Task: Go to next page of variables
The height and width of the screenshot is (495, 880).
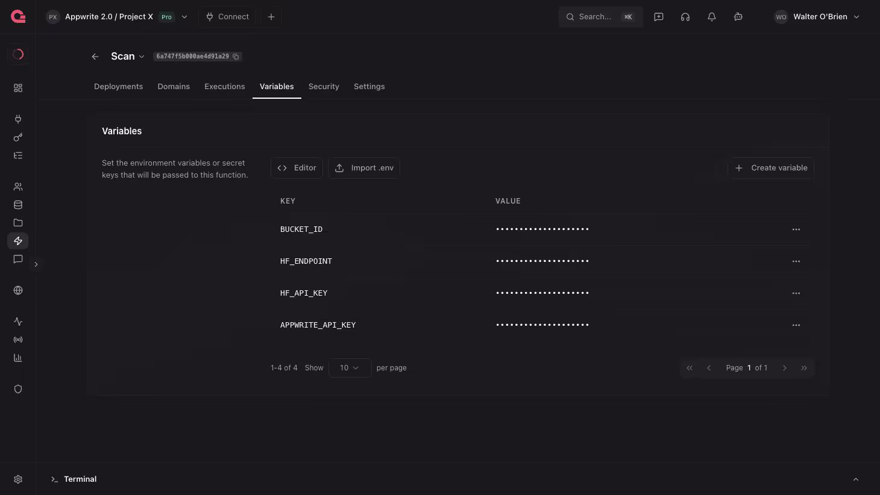Action: [x=785, y=368]
